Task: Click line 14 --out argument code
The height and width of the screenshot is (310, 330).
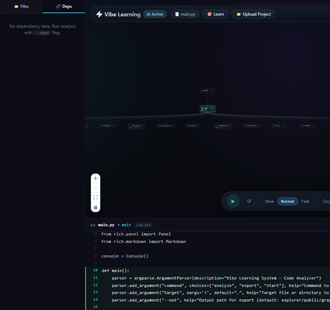Action: coord(221,300)
